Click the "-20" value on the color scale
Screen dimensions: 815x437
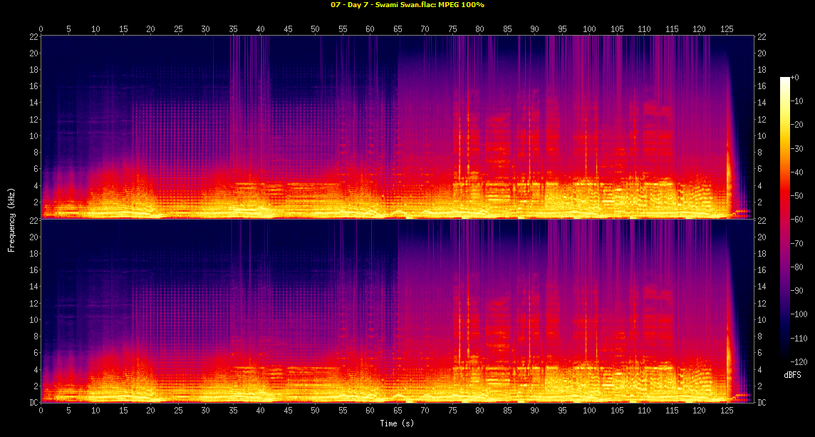pyautogui.click(x=796, y=125)
